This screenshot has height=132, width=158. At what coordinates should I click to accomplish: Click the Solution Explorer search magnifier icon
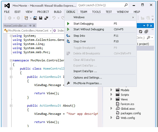coord(149,38)
